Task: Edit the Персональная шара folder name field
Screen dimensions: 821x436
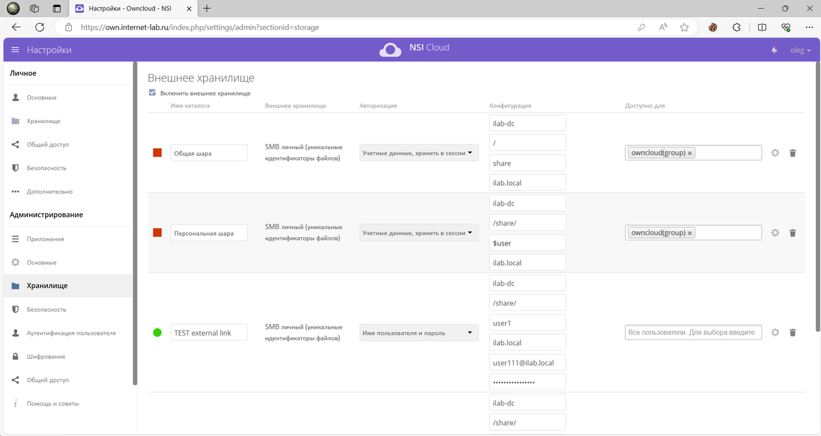Action: [209, 232]
